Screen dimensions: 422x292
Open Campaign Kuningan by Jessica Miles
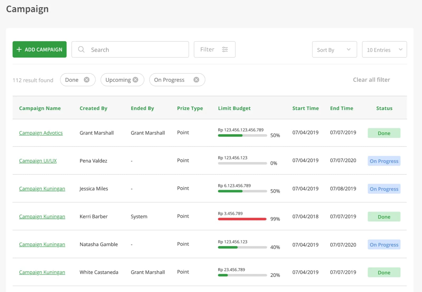(42, 189)
